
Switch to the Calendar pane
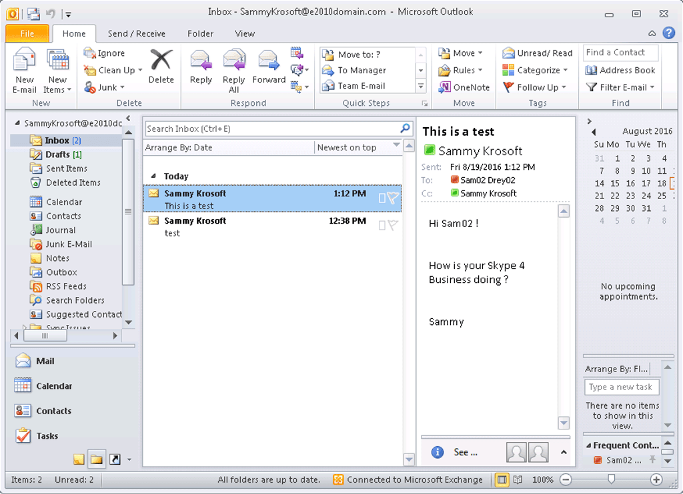click(x=53, y=385)
